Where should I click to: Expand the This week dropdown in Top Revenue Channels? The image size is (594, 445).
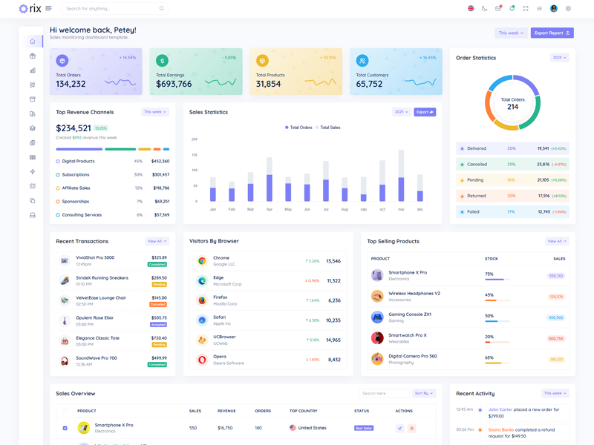coord(155,112)
